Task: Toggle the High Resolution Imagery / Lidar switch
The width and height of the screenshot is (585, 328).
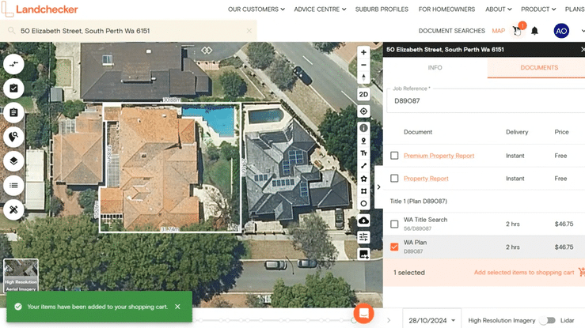Action: coord(548,320)
